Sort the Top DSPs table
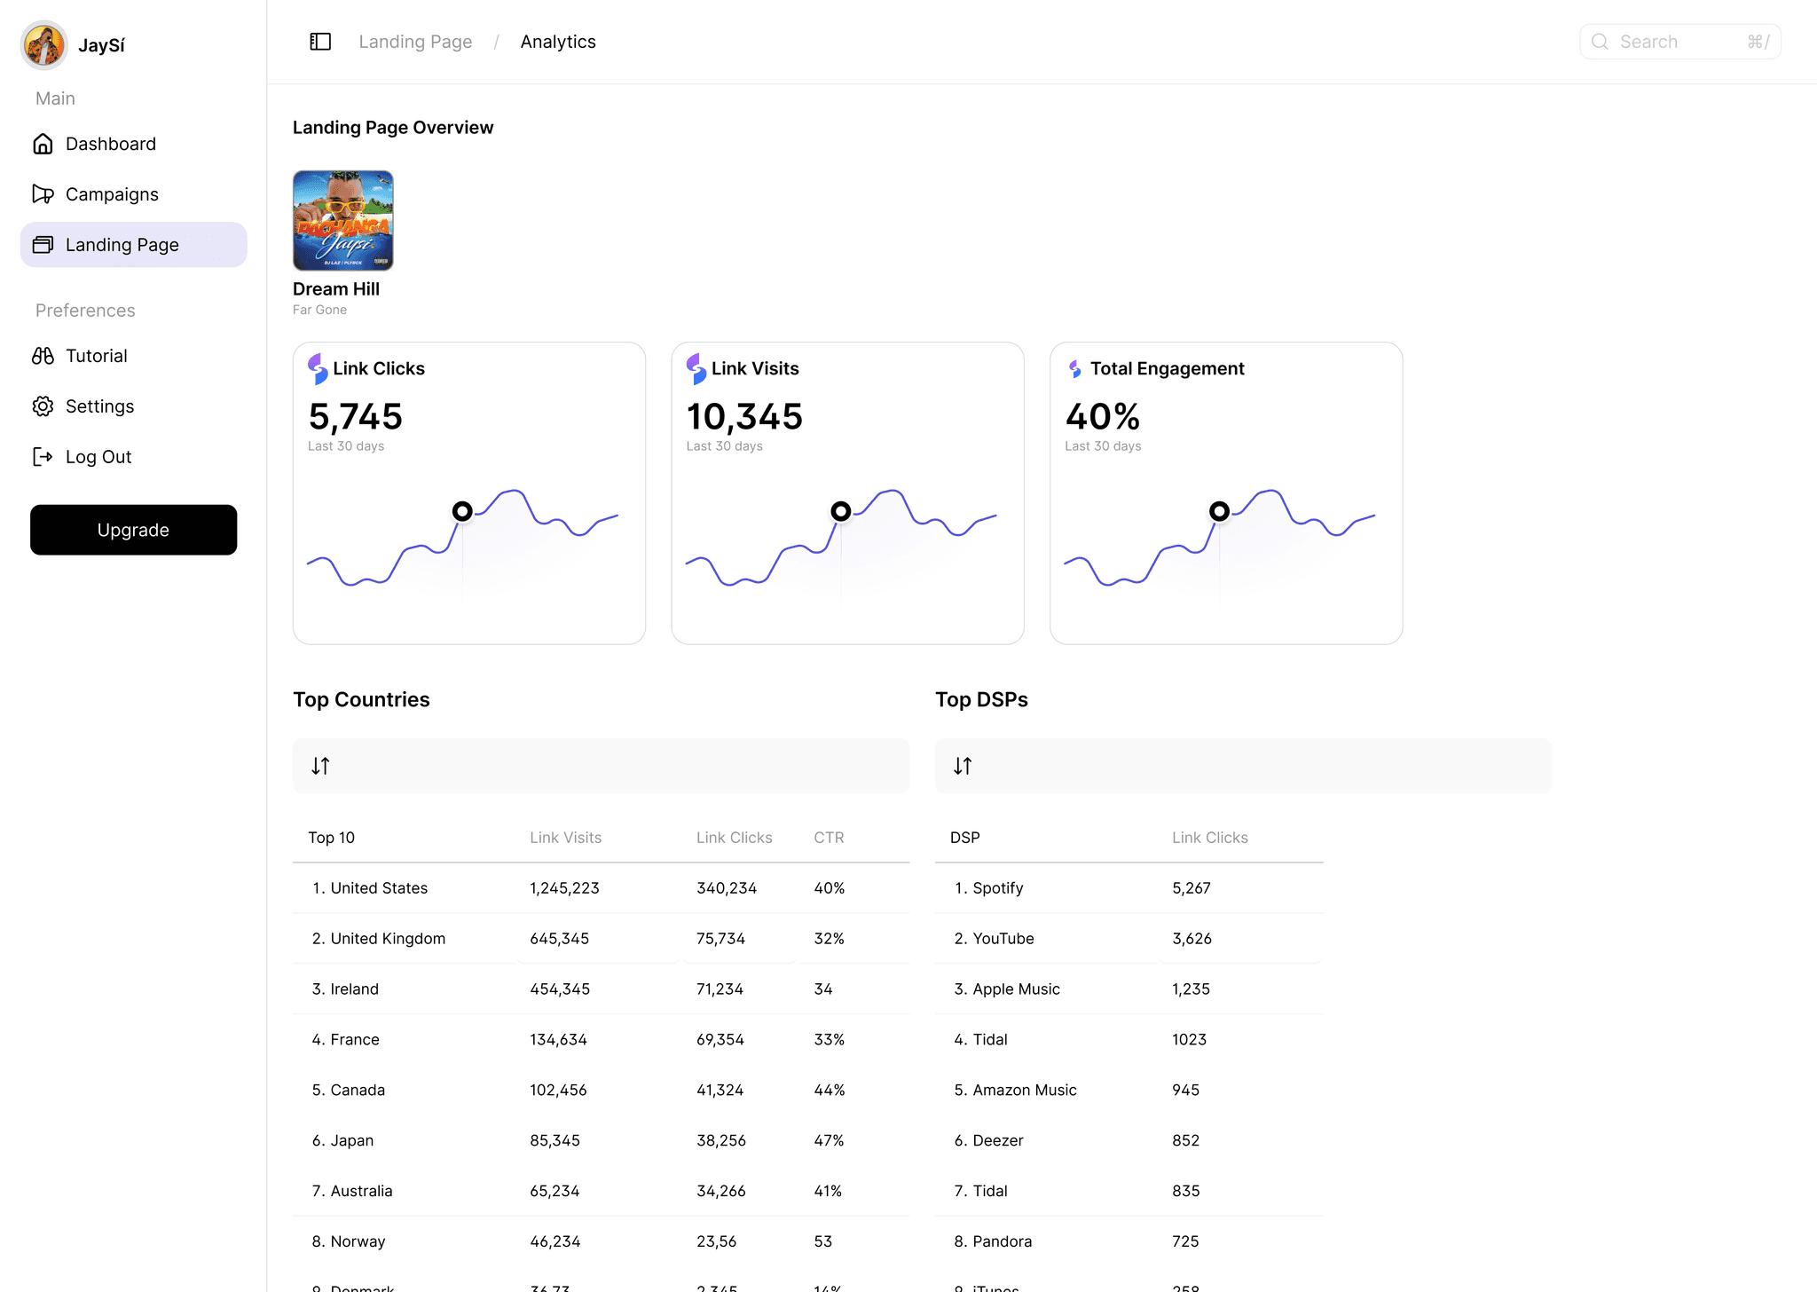This screenshot has height=1292, width=1817. point(963,766)
